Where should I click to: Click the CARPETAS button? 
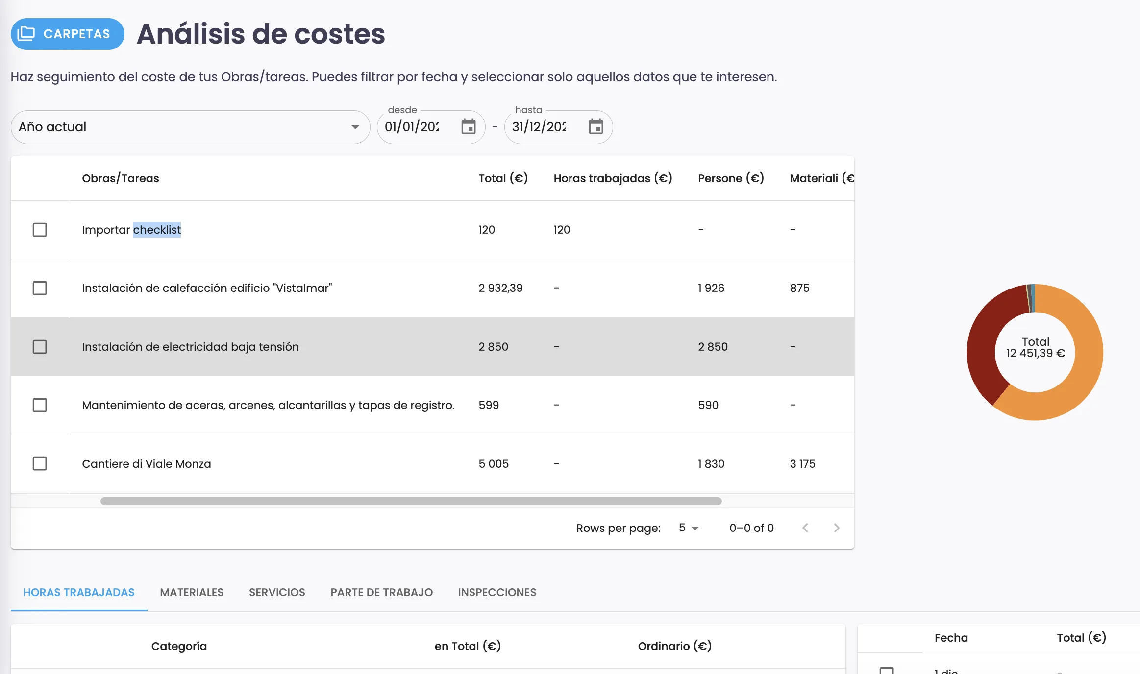pos(67,34)
